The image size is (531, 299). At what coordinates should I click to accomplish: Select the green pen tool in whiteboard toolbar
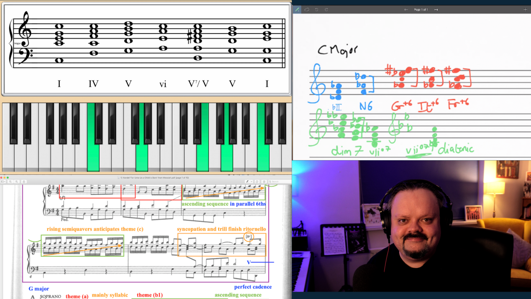(x=297, y=10)
